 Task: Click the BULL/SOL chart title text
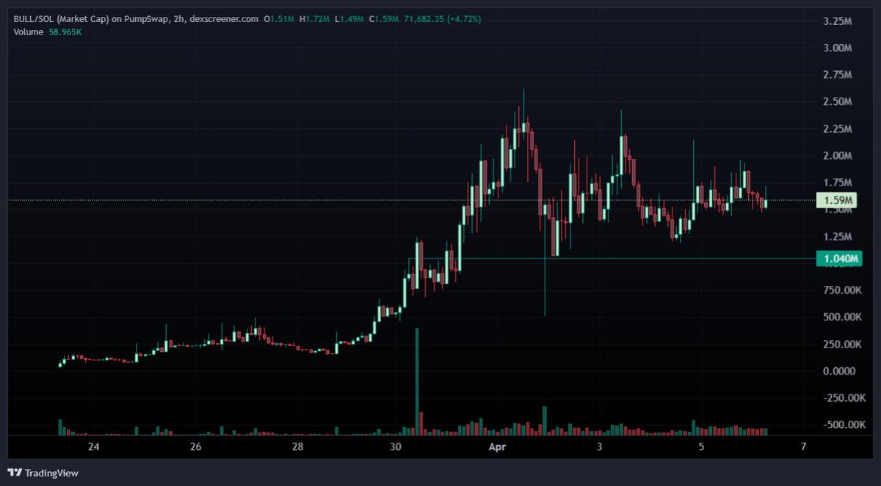(135, 19)
